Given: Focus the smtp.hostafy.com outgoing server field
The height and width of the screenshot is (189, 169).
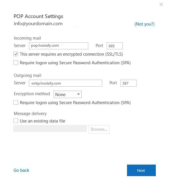Looking at the screenshot, I should (66, 83).
